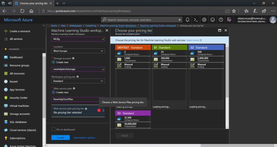Click Storage account info icon
Screen dimensions: 277x147
click(x=73, y=58)
